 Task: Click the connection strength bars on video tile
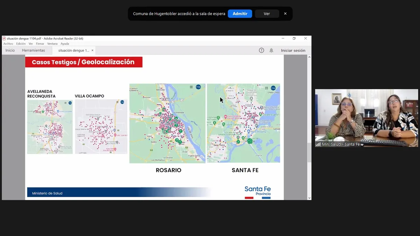click(x=319, y=144)
